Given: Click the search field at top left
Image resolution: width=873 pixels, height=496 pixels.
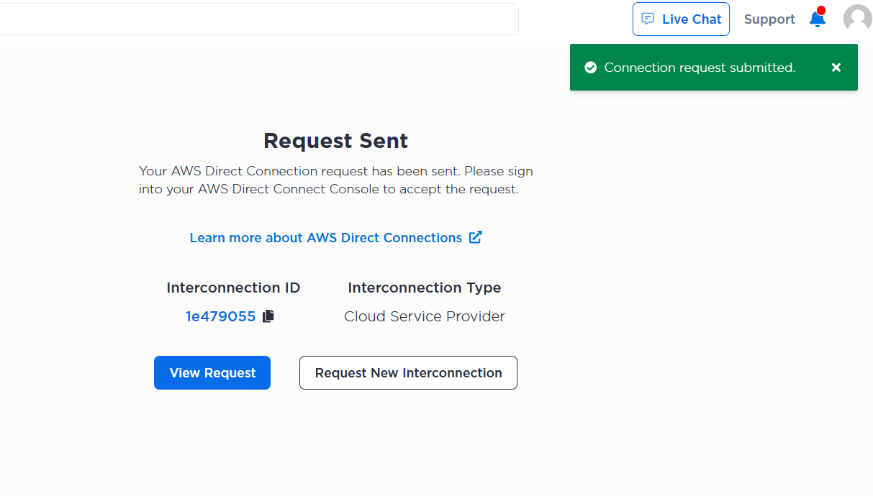Looking at the screenshot, I should click(x=259, y=19).
